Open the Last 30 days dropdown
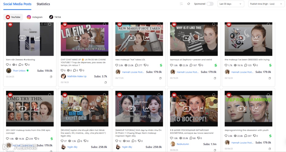Screen dimensions: 286x152 click(231, 4)
